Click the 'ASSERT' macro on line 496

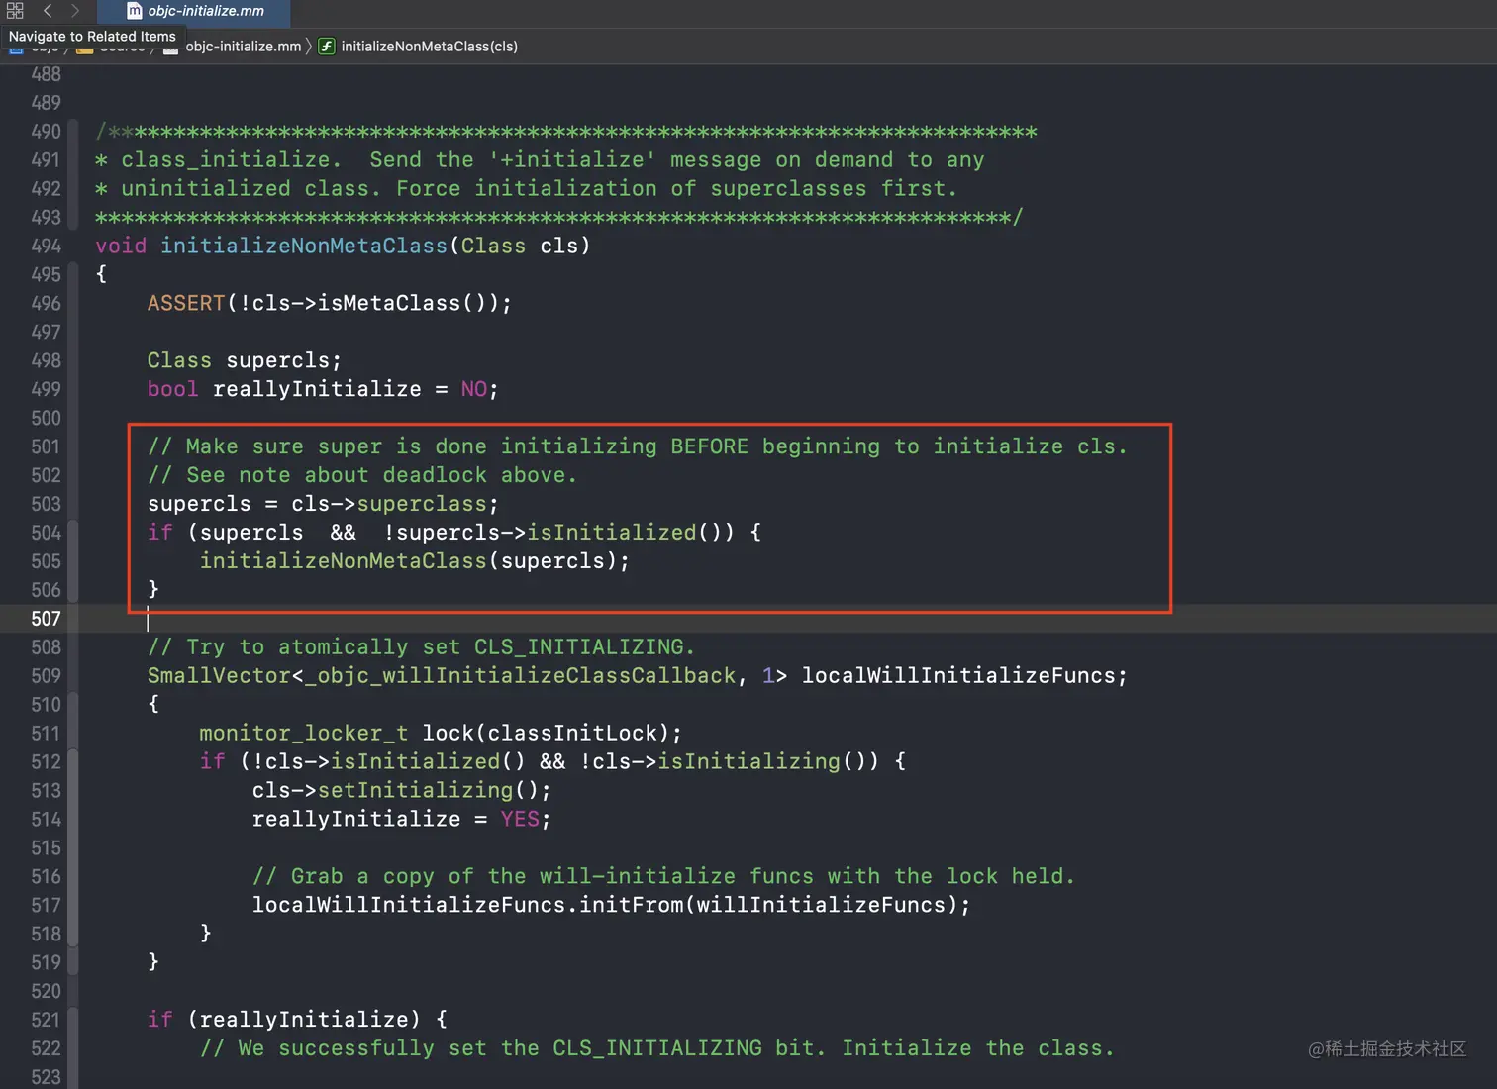click(x=186, y=303)
